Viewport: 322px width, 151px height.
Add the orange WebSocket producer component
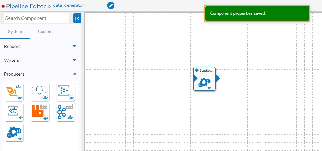click(14, 92)
